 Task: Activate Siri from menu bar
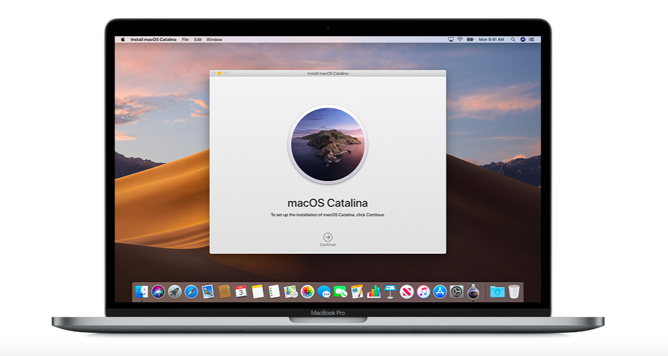pyautogui.click(x=523, y=40)
